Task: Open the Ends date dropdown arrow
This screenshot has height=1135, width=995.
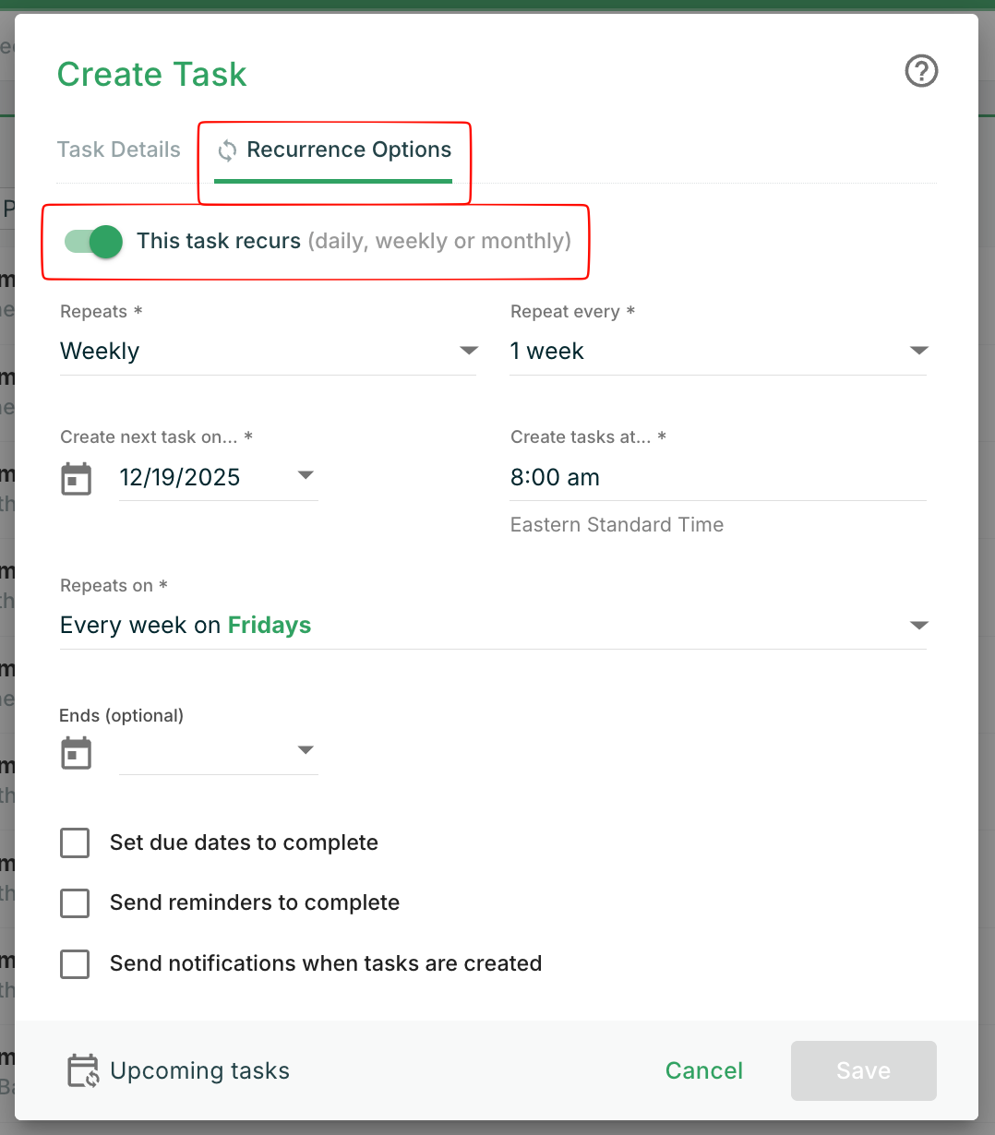Action: pyautogui.click(x=306, y=750)
